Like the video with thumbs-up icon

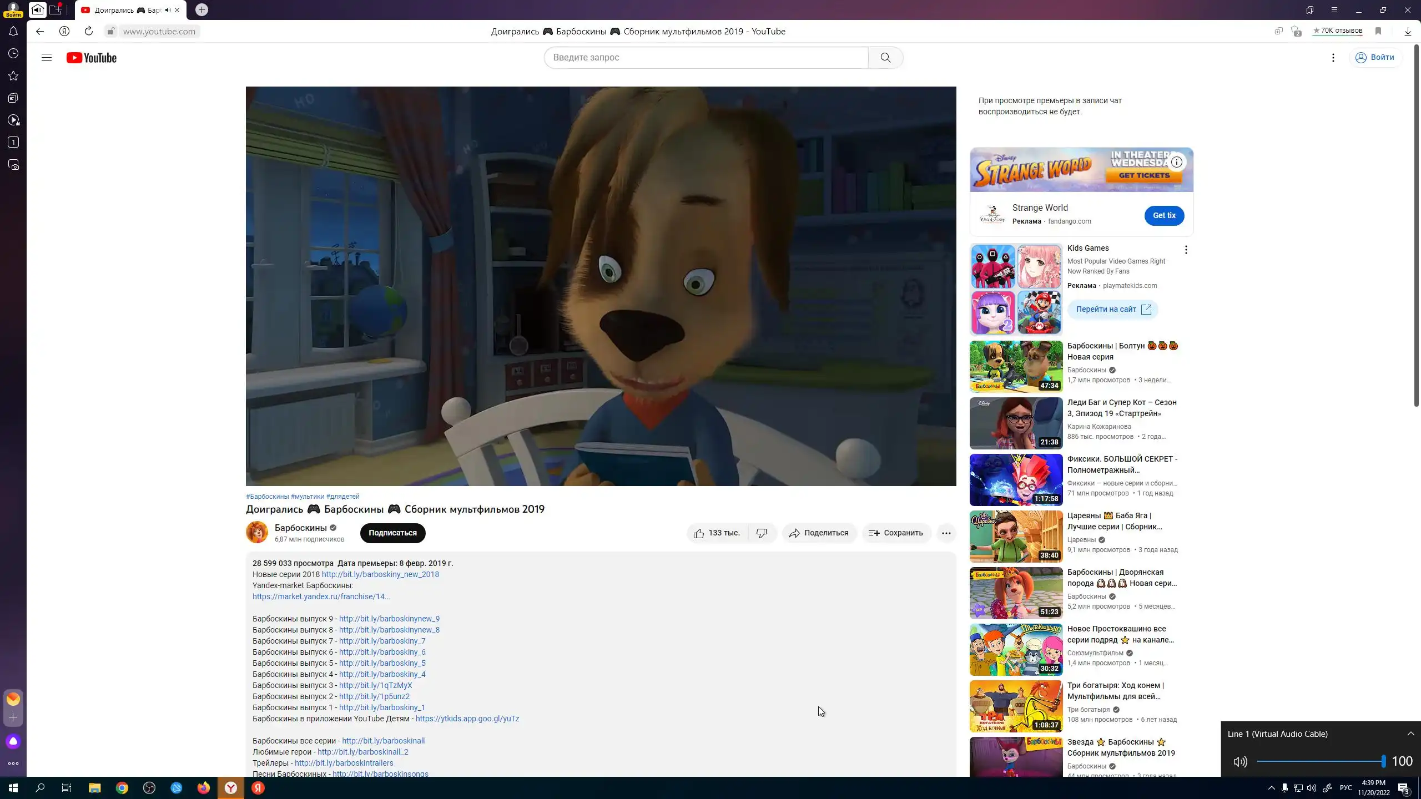(x=699, y=533)
